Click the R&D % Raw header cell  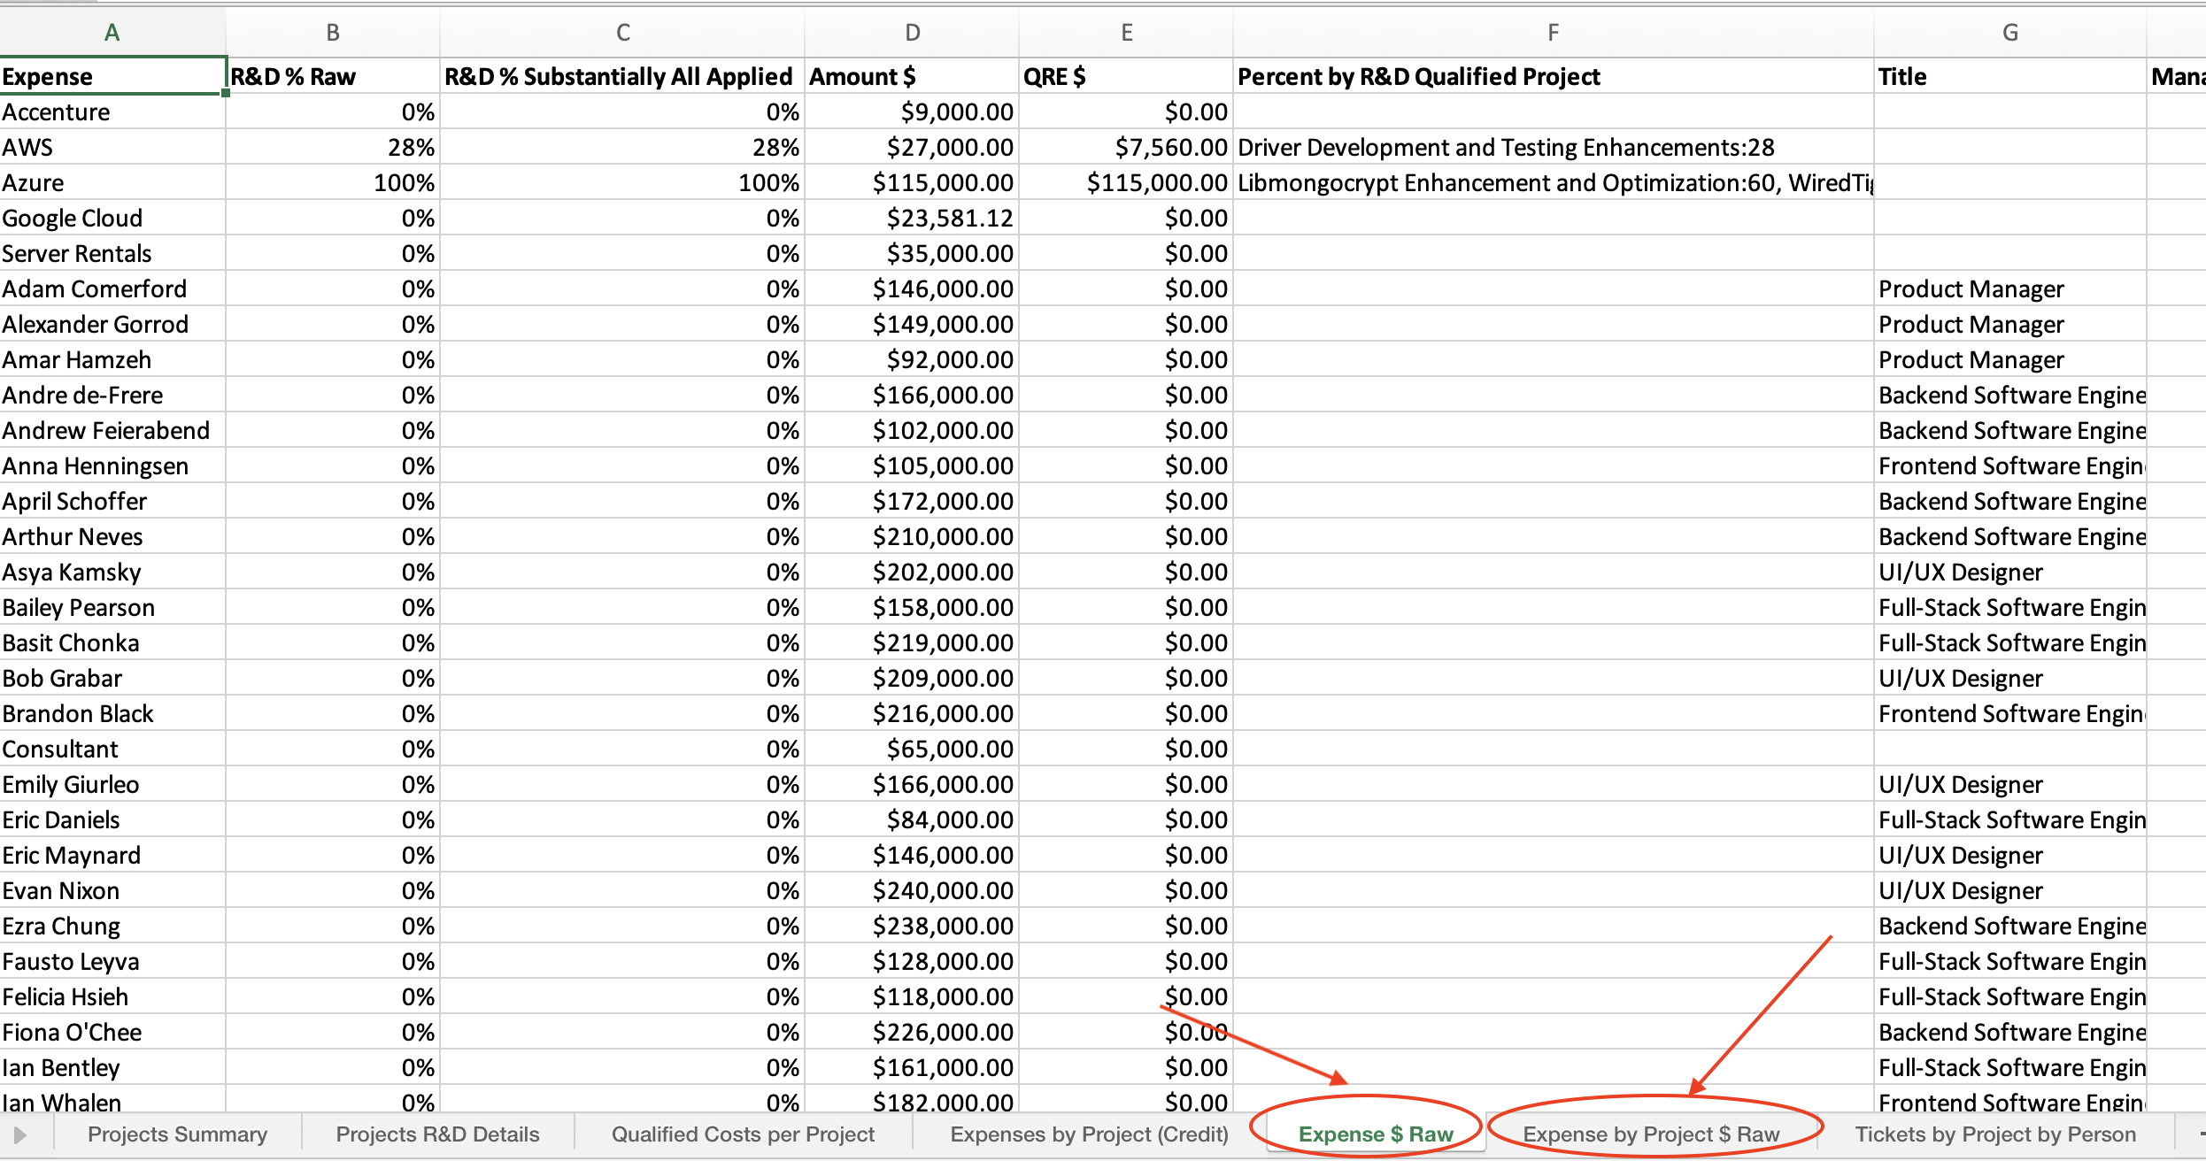[x=333, y=76]
